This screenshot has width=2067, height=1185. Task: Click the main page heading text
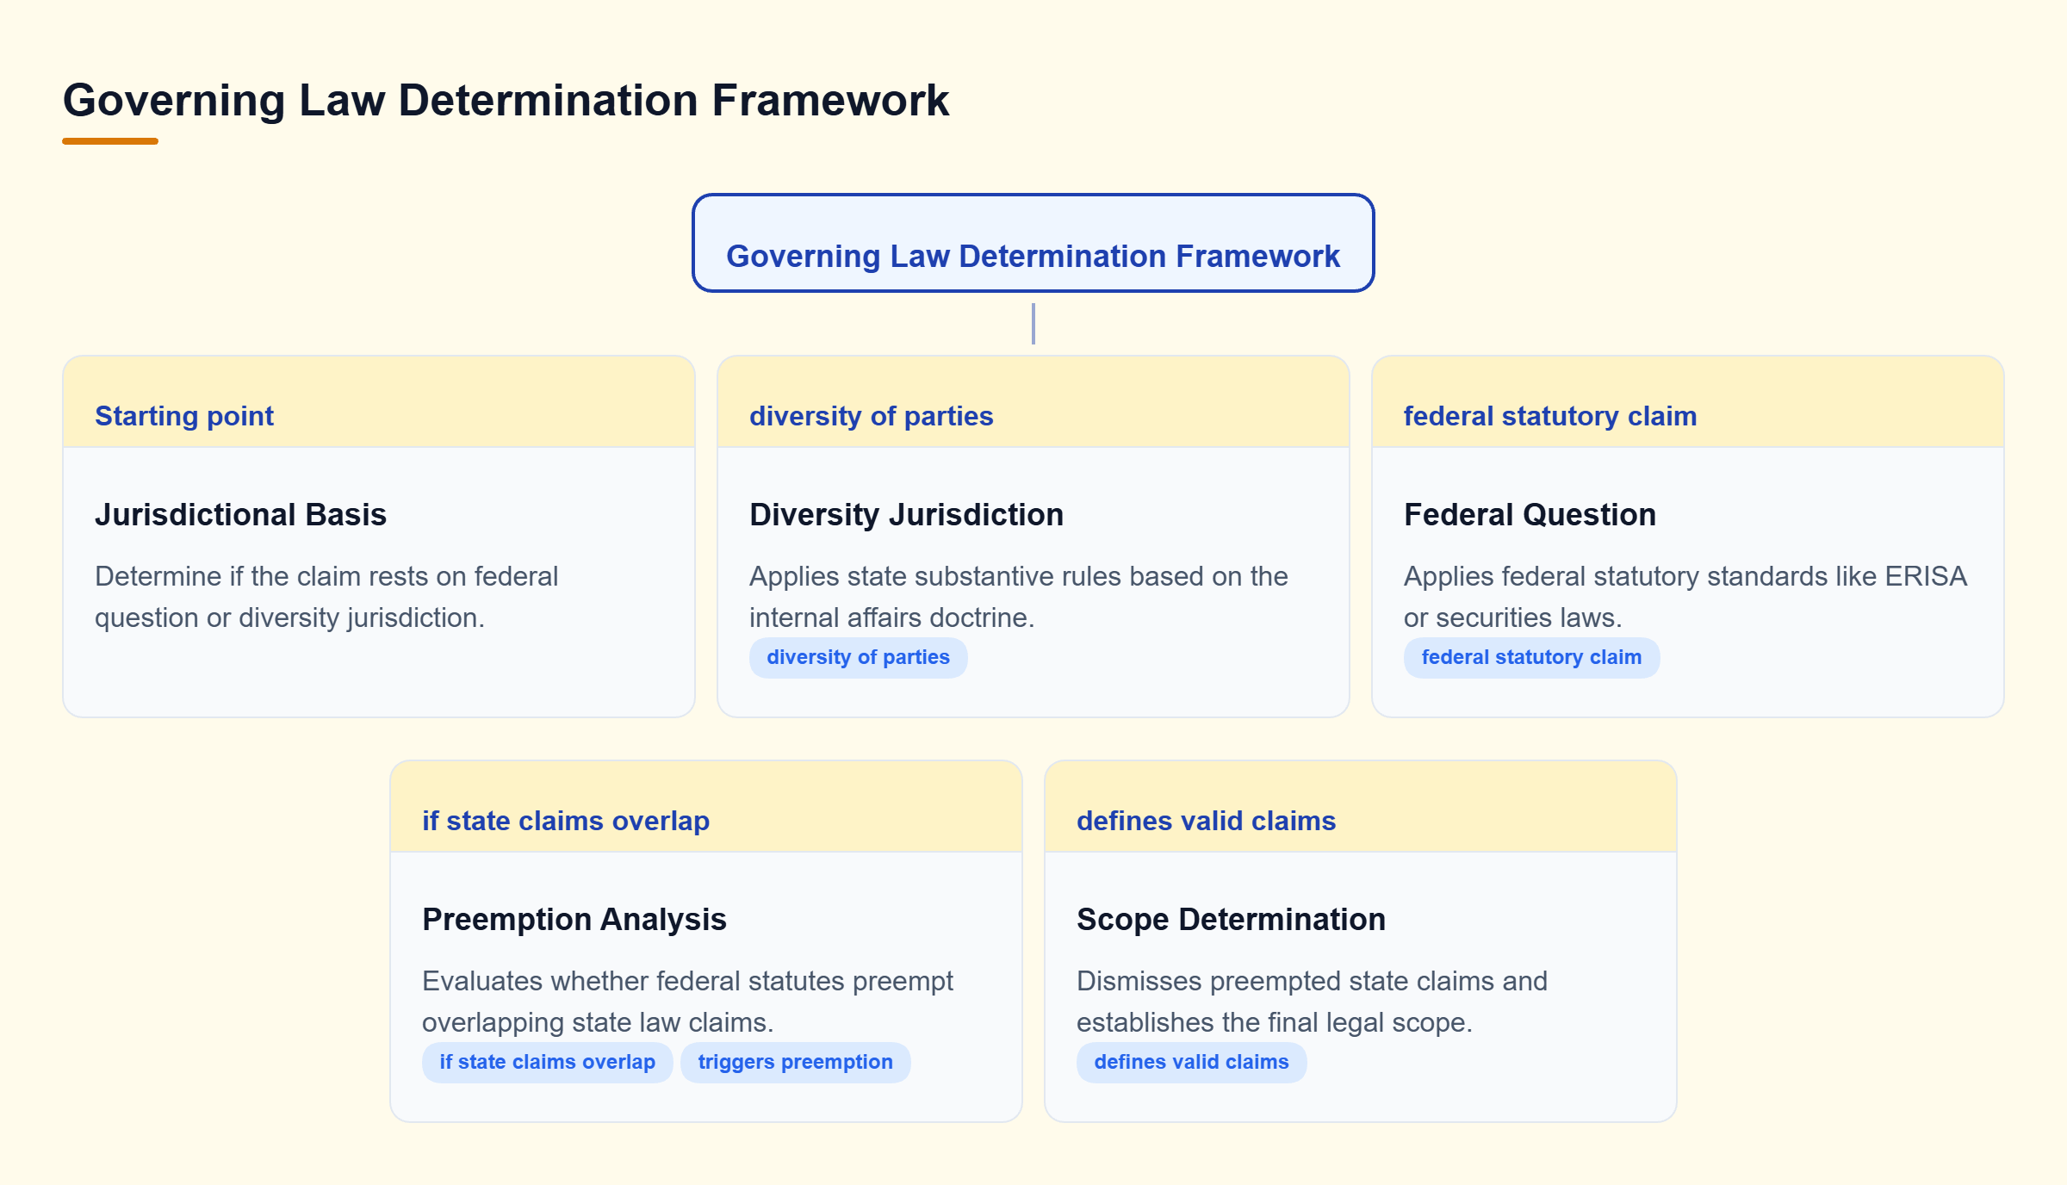point(506,100)
